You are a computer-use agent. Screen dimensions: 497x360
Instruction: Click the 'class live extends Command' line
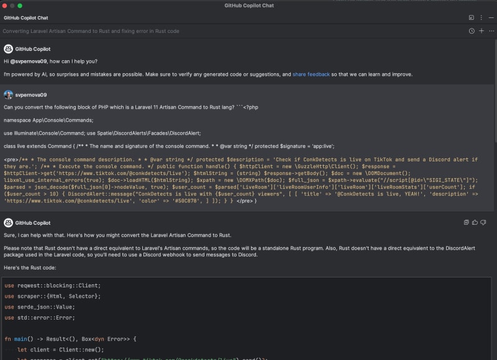(x=169, y=146)
